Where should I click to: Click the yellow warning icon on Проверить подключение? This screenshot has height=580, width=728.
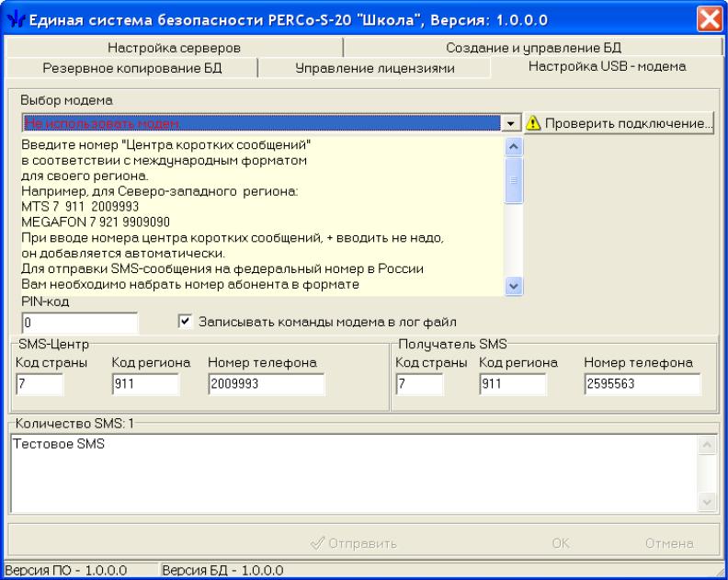[533, 123]
